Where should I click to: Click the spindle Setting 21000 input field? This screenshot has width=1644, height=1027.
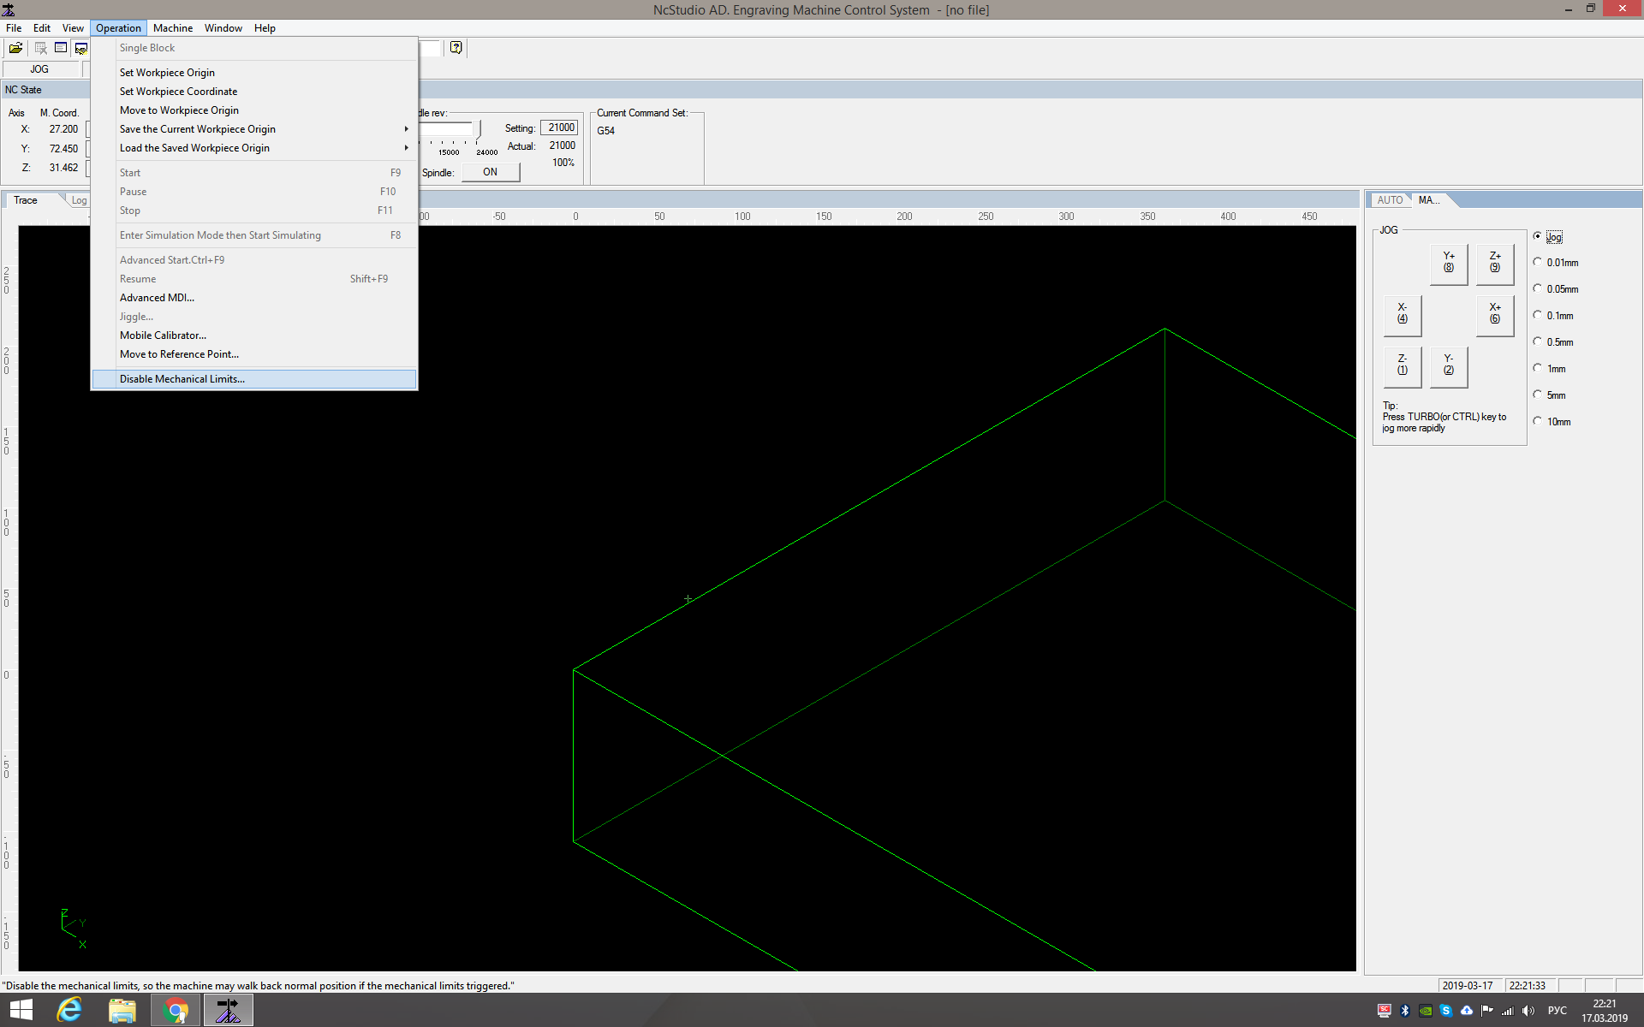(560, 128)
